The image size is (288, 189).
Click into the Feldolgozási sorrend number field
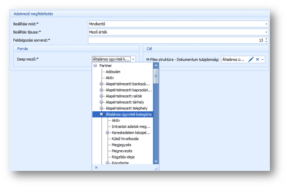pos(172,40)
